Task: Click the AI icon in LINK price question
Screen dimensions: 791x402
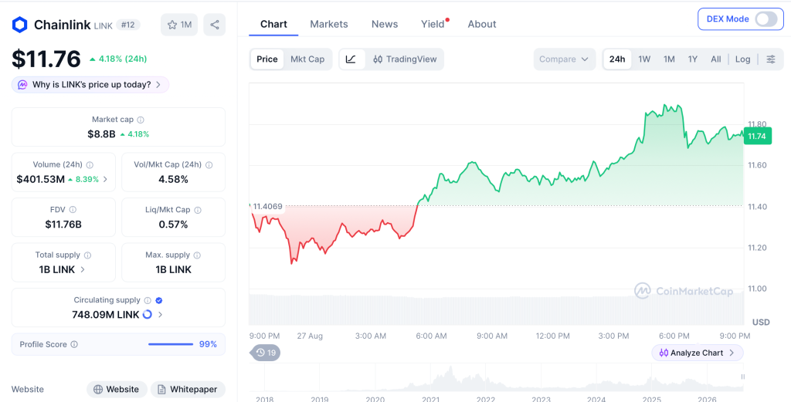Action: pyautogui.click(x=22, y=85)
